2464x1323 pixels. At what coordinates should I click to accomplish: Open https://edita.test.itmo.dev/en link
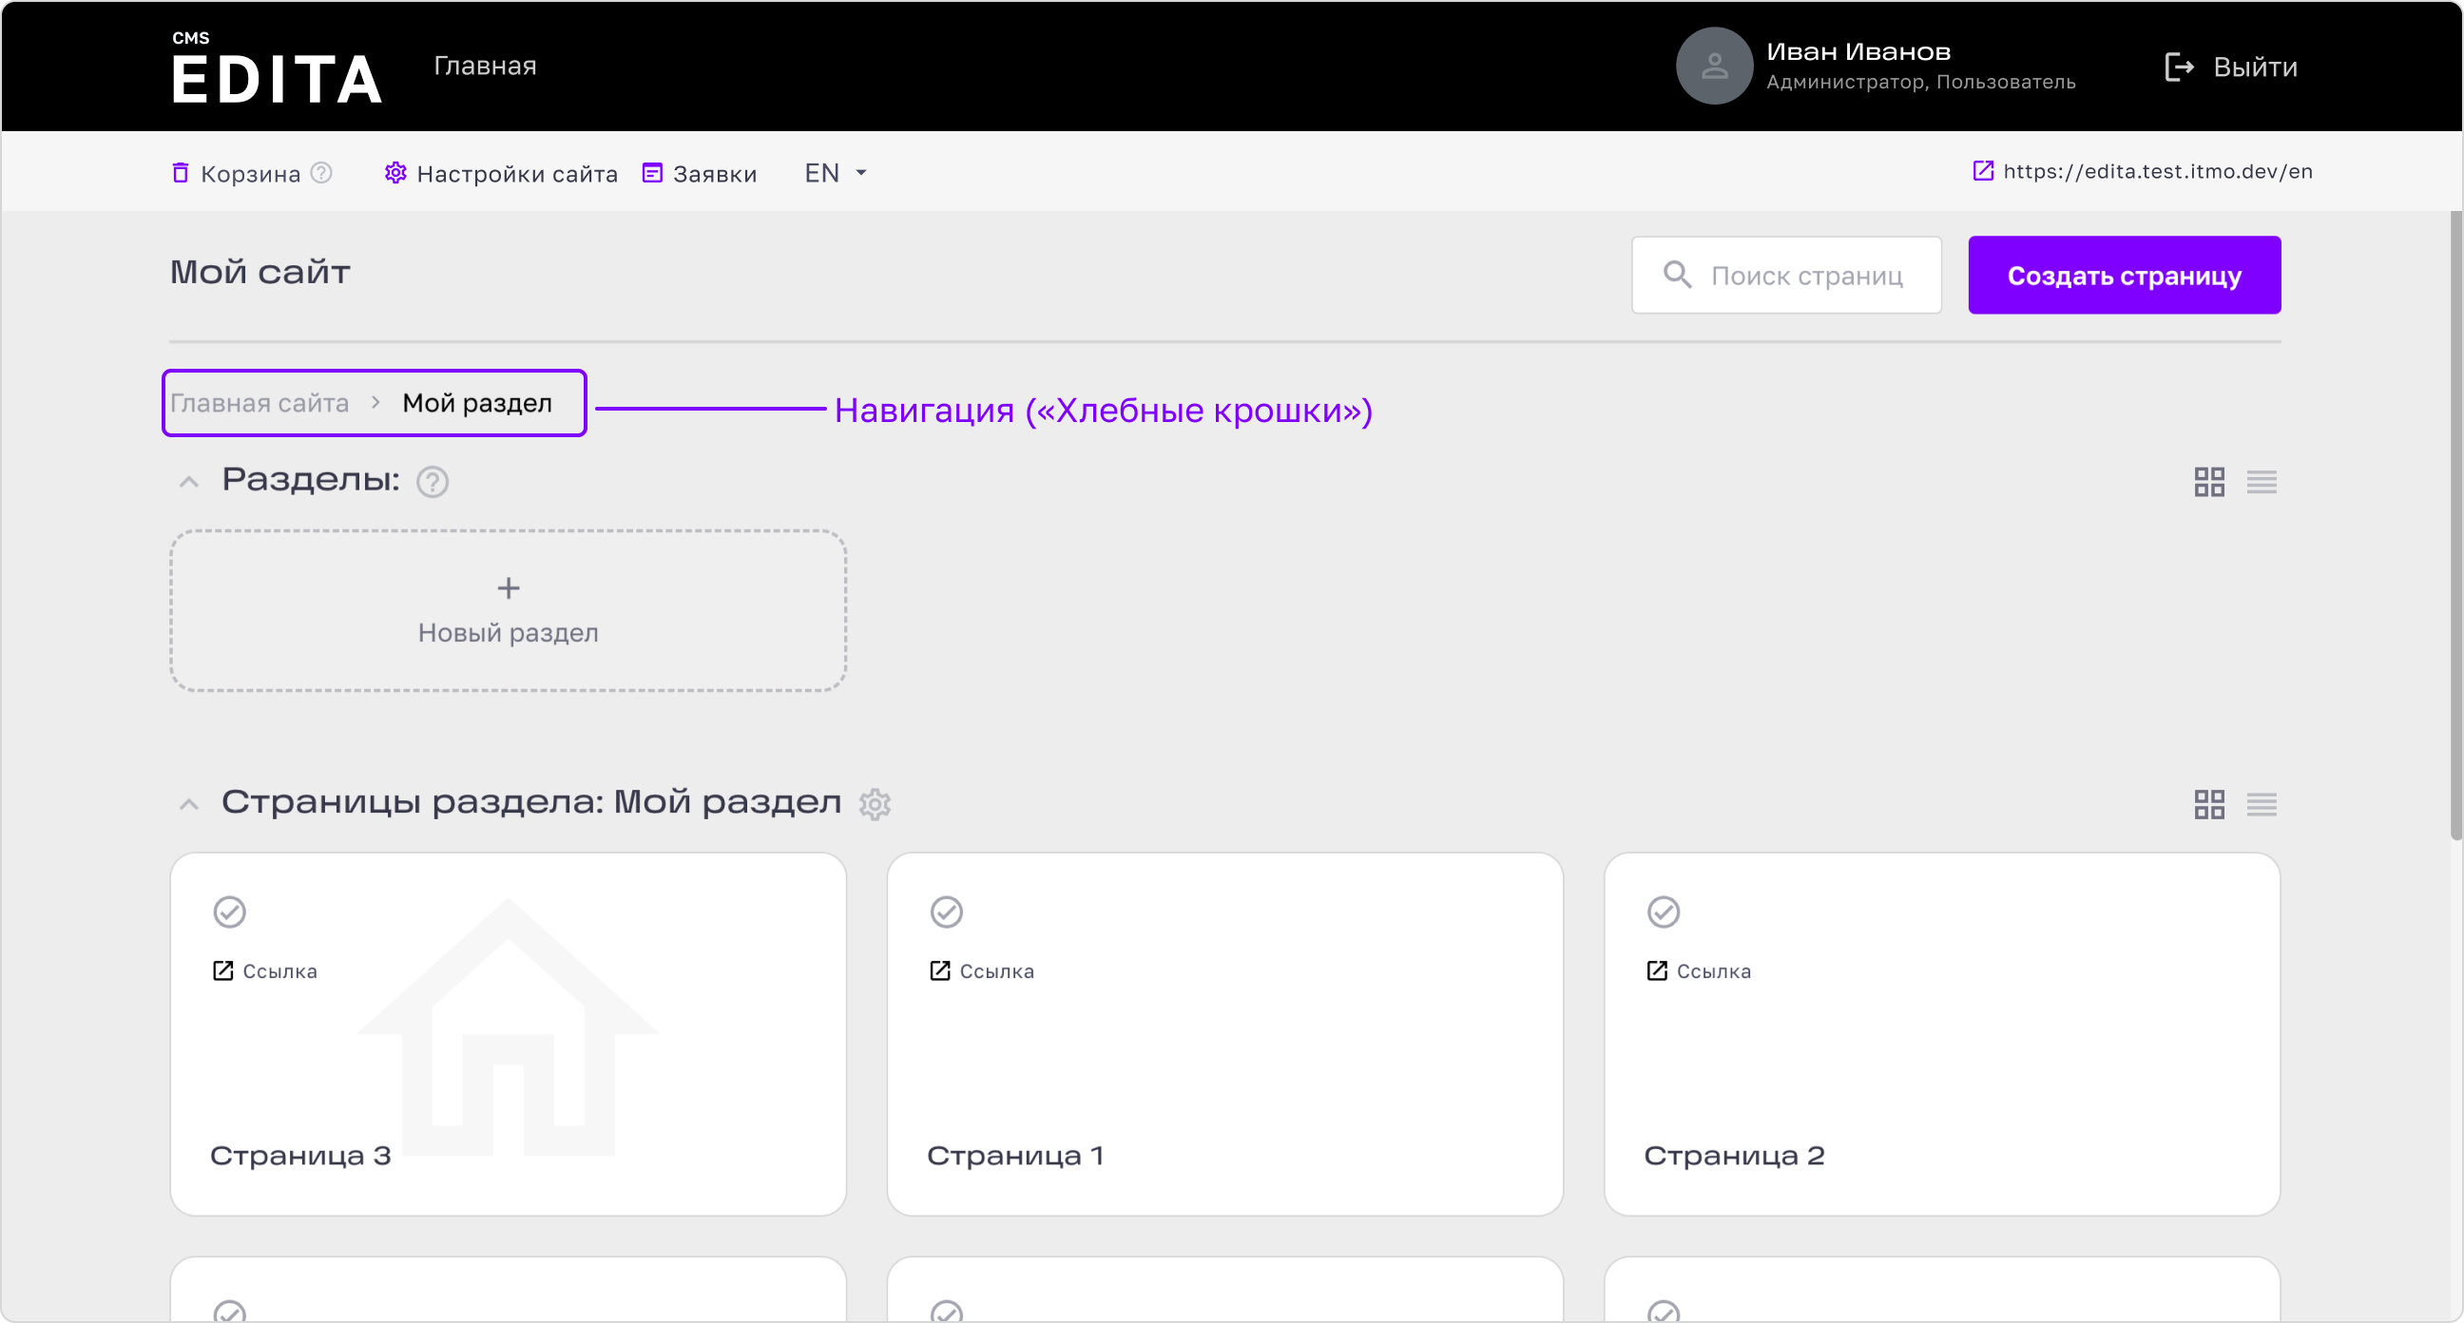click(2157, 171)
